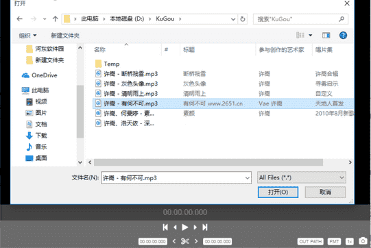Click the KuGou breadcrumb segment
Image resolution: width=371 pixels, height=248 pixels.
click(165, 19)
